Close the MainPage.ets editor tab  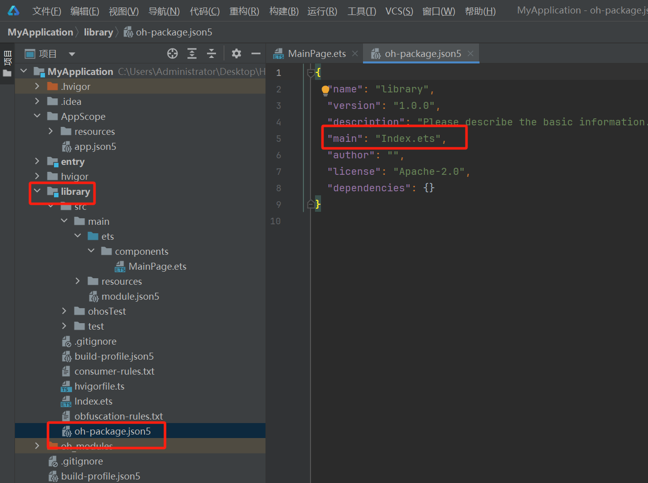355,53
